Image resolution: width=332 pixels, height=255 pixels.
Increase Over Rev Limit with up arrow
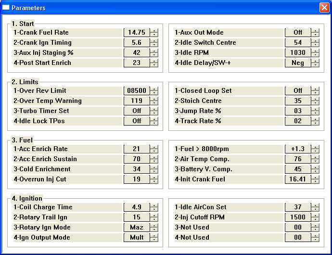[x=154, y=89]
